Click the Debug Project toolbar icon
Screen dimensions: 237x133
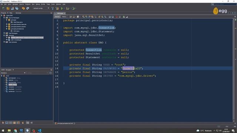pyautogui.click(x=67, y=8)
